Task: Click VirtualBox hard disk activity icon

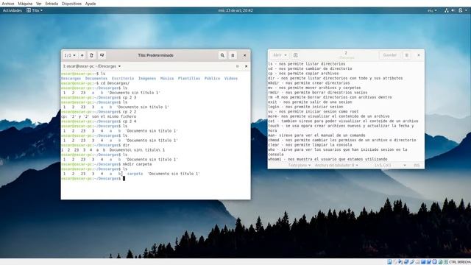Action: click(x=389, y=262)
